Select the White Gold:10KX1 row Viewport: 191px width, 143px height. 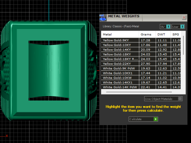click(141, 73)
